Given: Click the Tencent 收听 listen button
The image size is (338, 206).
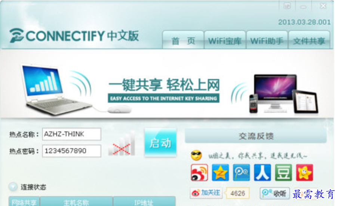Looking at the screenshot, I should coord(274,193).
